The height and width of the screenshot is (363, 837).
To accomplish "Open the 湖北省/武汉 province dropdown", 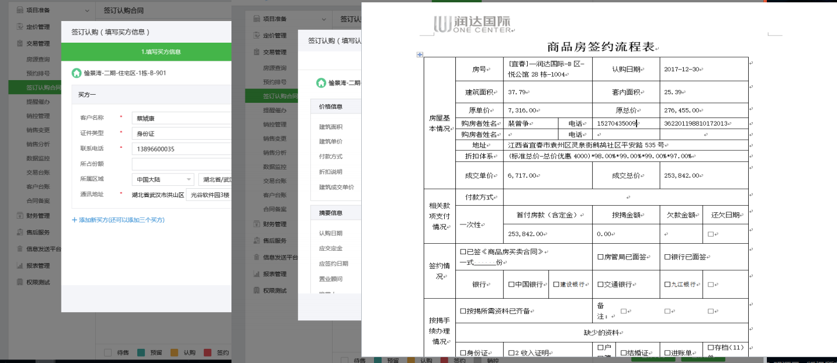I will [x=215, y=179].
